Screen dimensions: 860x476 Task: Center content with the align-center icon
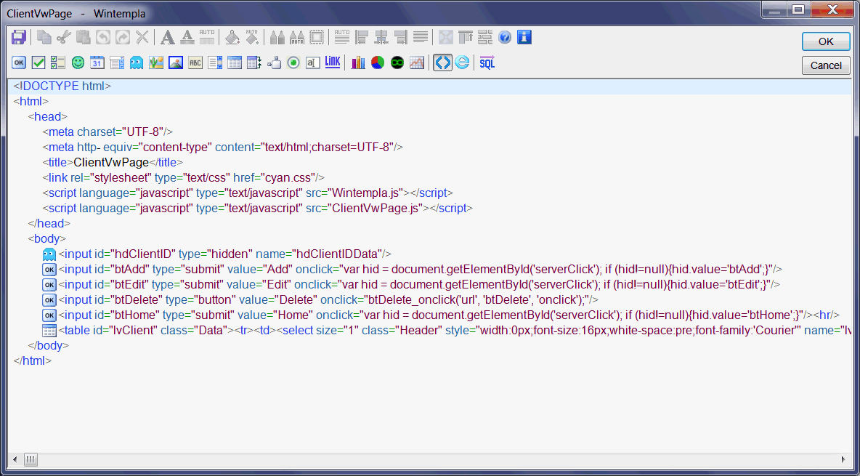point(381,37)
